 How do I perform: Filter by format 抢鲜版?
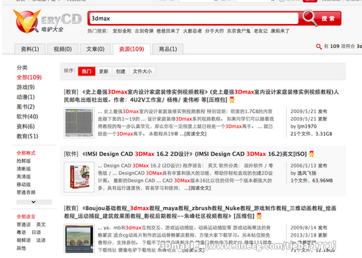(x=23, y=161)
